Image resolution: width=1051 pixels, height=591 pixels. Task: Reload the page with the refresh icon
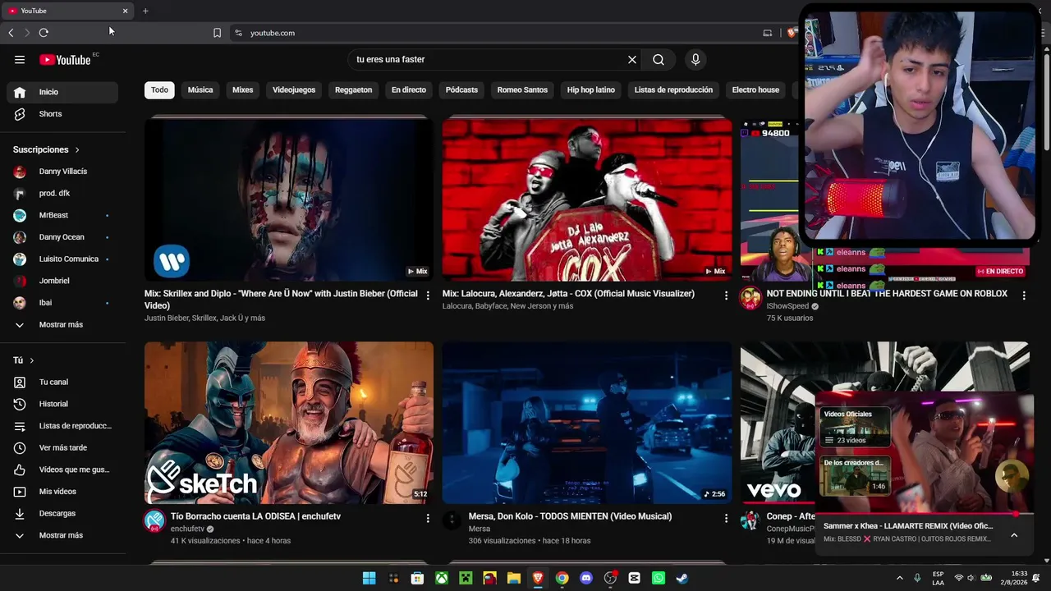(x=44, y=33)
